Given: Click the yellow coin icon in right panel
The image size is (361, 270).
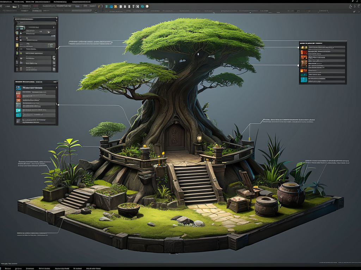Looking at the screenshot, I should [302, 47].
